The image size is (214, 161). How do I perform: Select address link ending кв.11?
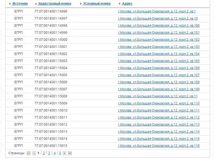(158, 96)
